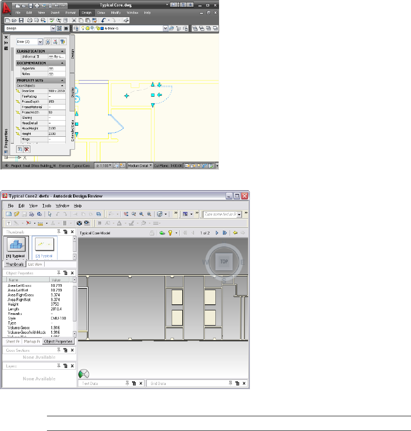Toggle pin on Layers panel in Design Review
This screenshot has width=411, height=431.
pyautogui.click(x=58, y=366)
